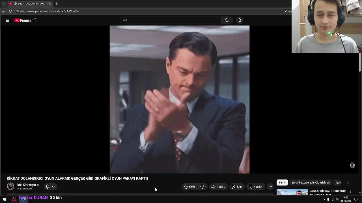362x203 pixels.
Task: Select the İlgili filter chip
Action: (338, 182)
